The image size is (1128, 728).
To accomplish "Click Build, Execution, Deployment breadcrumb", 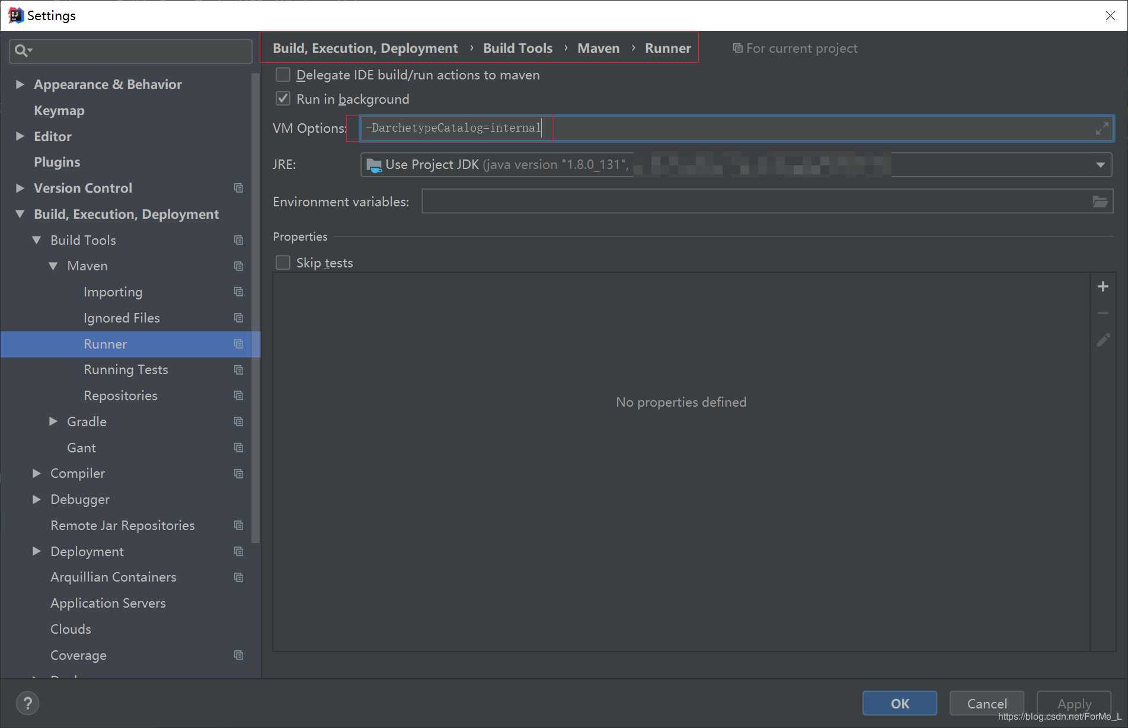I will pos(365,48).
